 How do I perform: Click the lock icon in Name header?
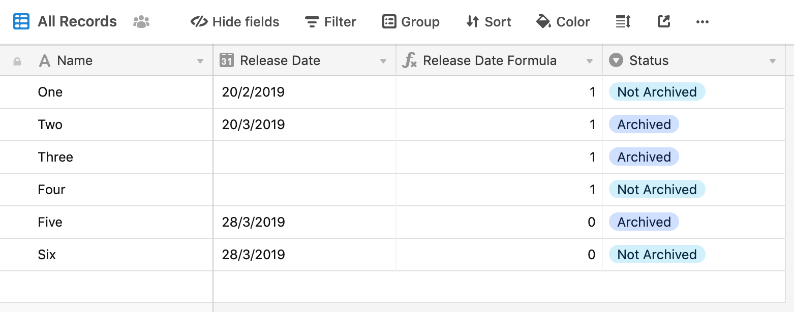(x=17, y=61)
